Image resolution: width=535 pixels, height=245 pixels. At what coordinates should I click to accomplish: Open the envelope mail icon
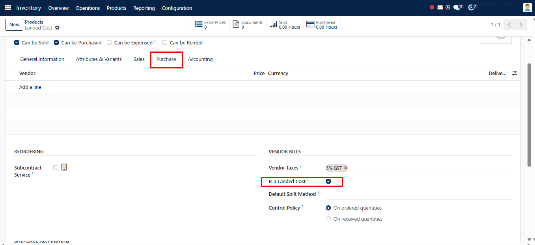click(440, 7)
